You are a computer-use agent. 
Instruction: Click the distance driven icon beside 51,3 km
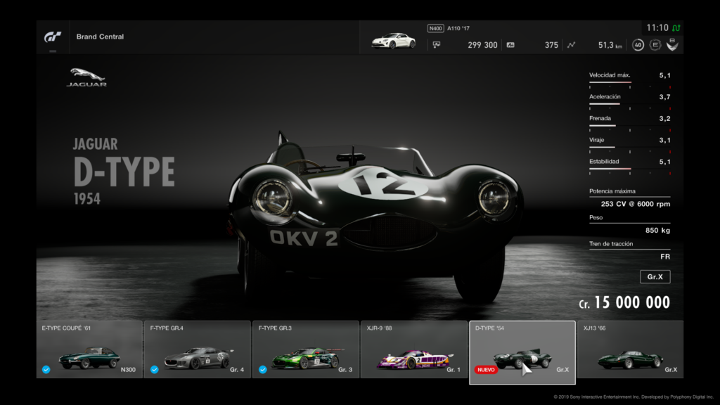tap(571, 45)
